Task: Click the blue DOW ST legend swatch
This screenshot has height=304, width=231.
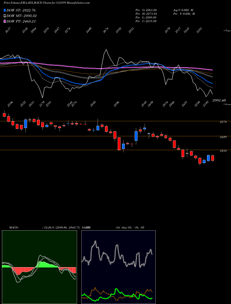Action: [5, 10]
